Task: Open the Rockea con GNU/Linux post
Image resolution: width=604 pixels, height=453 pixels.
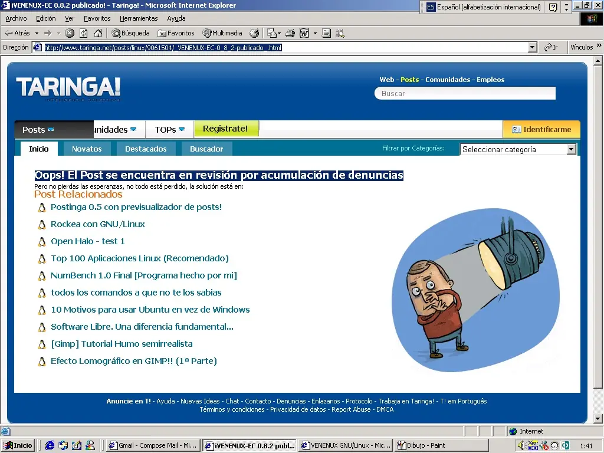Action: [x=98, y=224]
